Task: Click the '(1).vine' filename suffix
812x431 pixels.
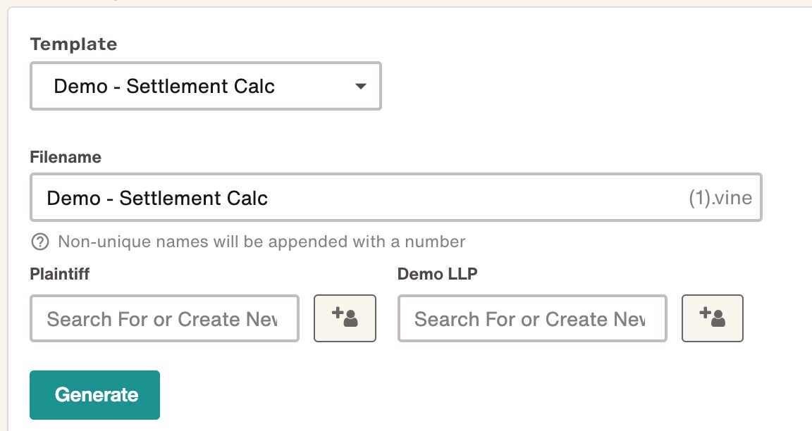Action: click(x=720, y=198)
